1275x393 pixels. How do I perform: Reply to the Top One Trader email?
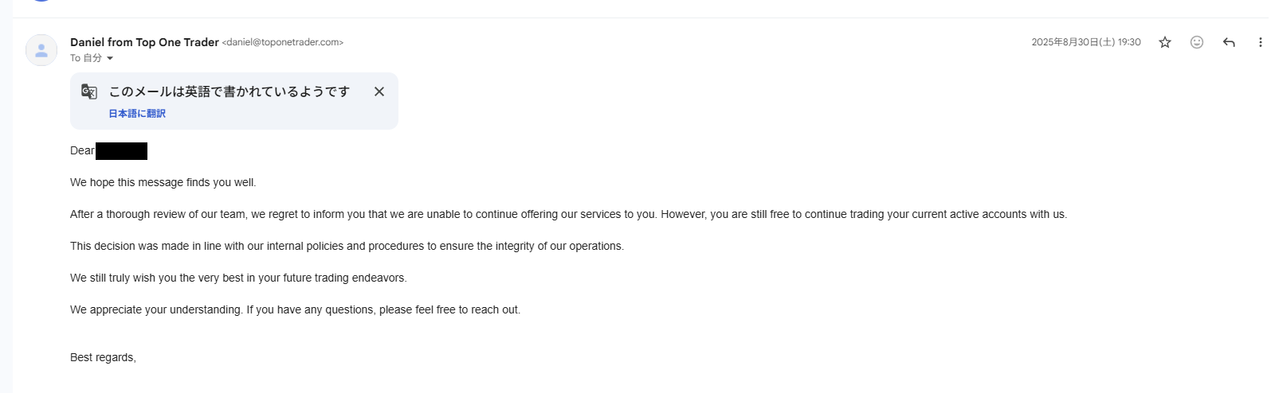(x=1228, y=42)
